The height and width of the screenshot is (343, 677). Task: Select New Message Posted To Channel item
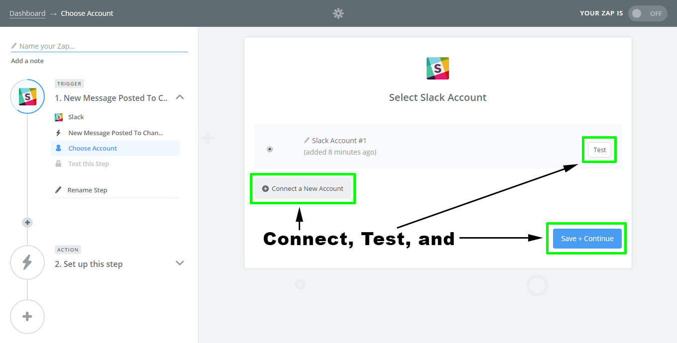[x=115, y=133]
